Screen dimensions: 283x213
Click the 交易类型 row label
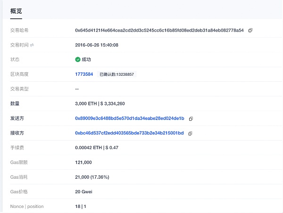tap(20, 89)
